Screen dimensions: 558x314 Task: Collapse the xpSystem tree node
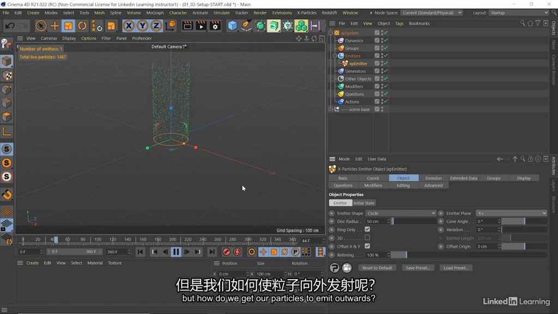coord(331,33)
